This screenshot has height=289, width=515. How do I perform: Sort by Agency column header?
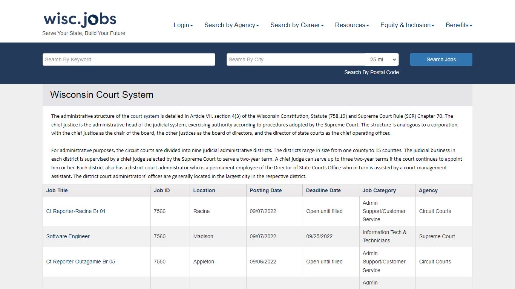(443, 190)
